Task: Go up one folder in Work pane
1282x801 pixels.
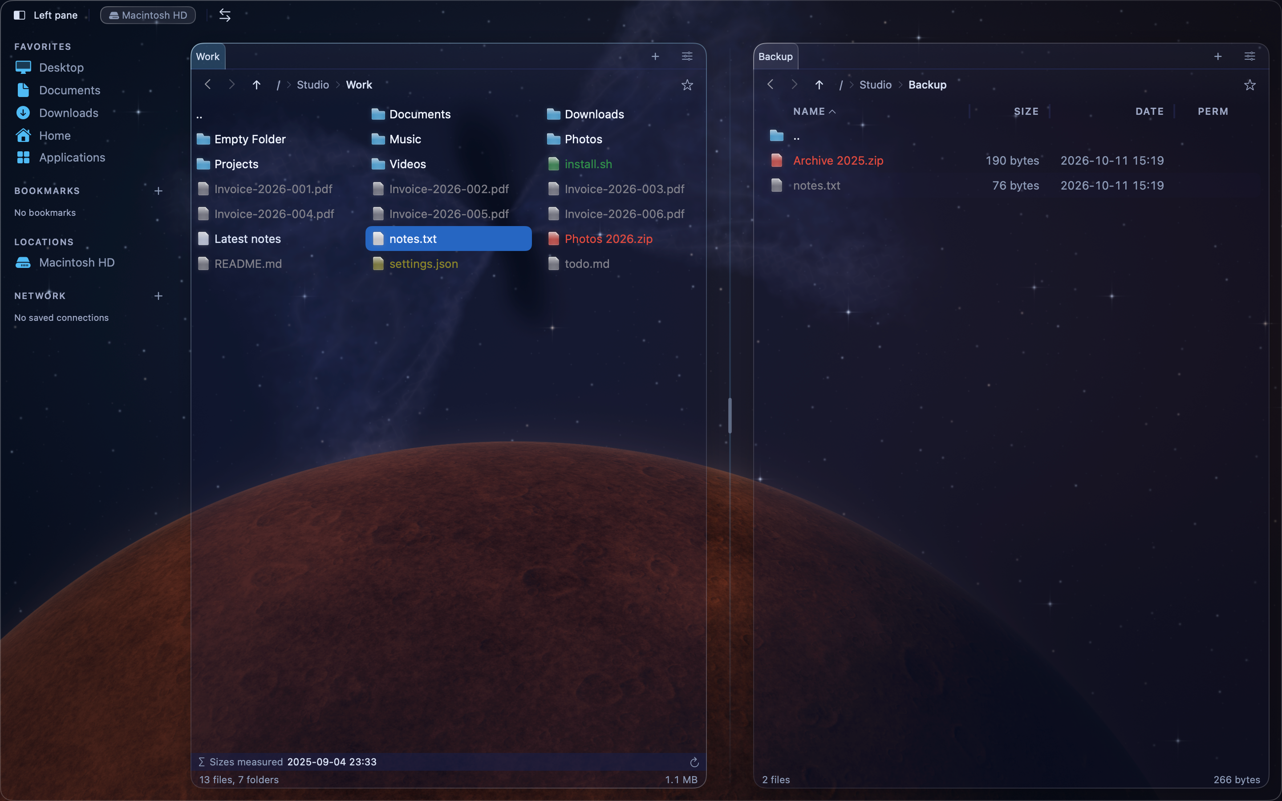Action: click(256, 85)
